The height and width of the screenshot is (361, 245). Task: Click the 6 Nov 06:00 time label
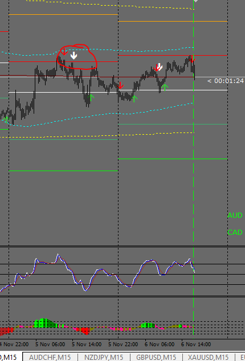pyautogui.click(x=160, y=345)
